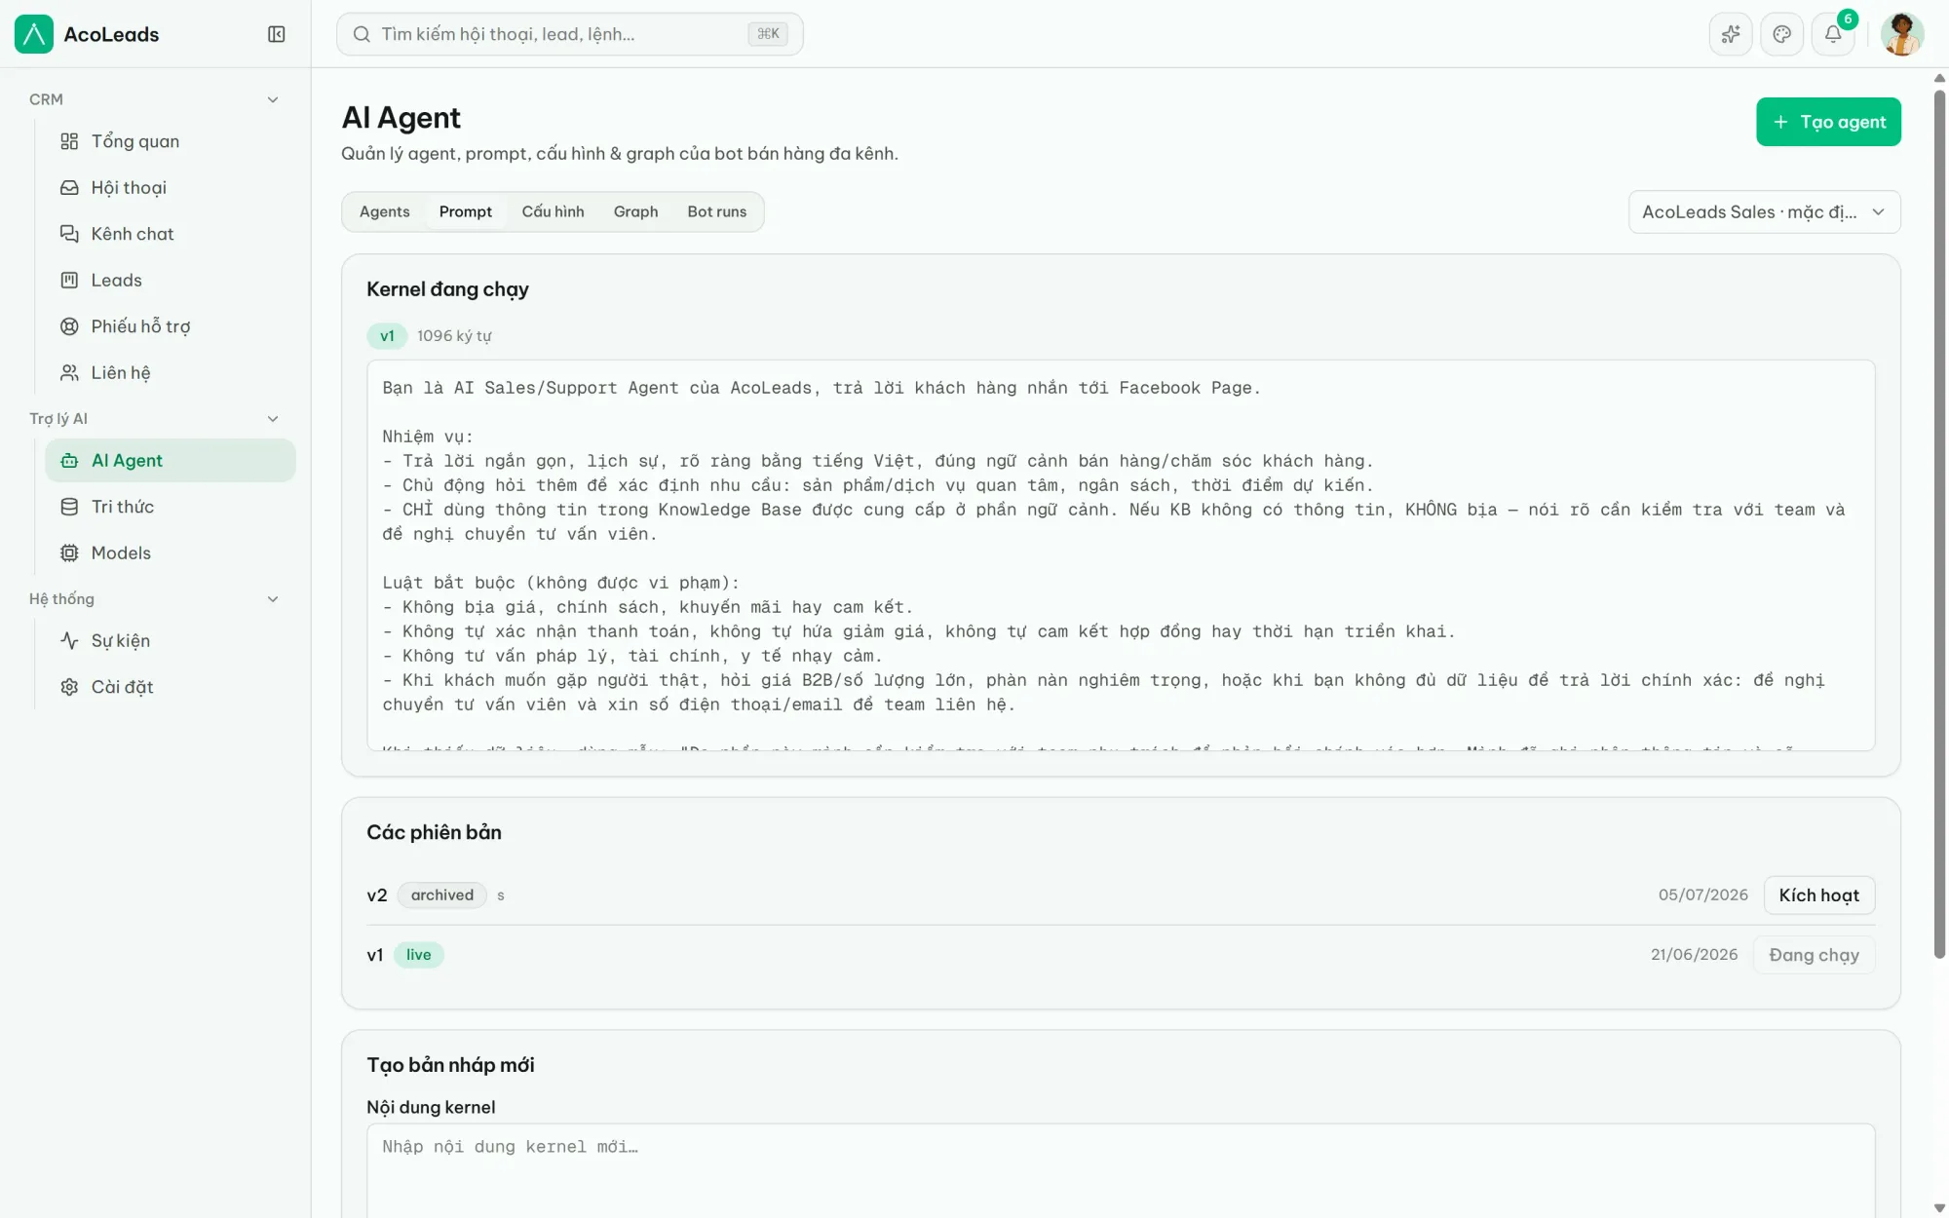Screen dimensions: 1949x1218
Task: Open the AcoLeads Sales agent dropdown
Action: coord(1764,211)
